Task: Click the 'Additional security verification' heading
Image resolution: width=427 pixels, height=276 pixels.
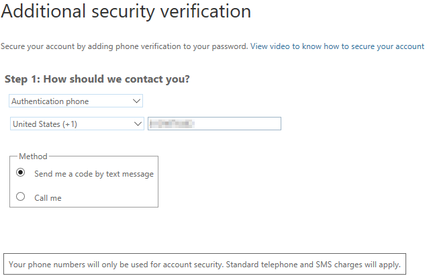Action: 126,11
